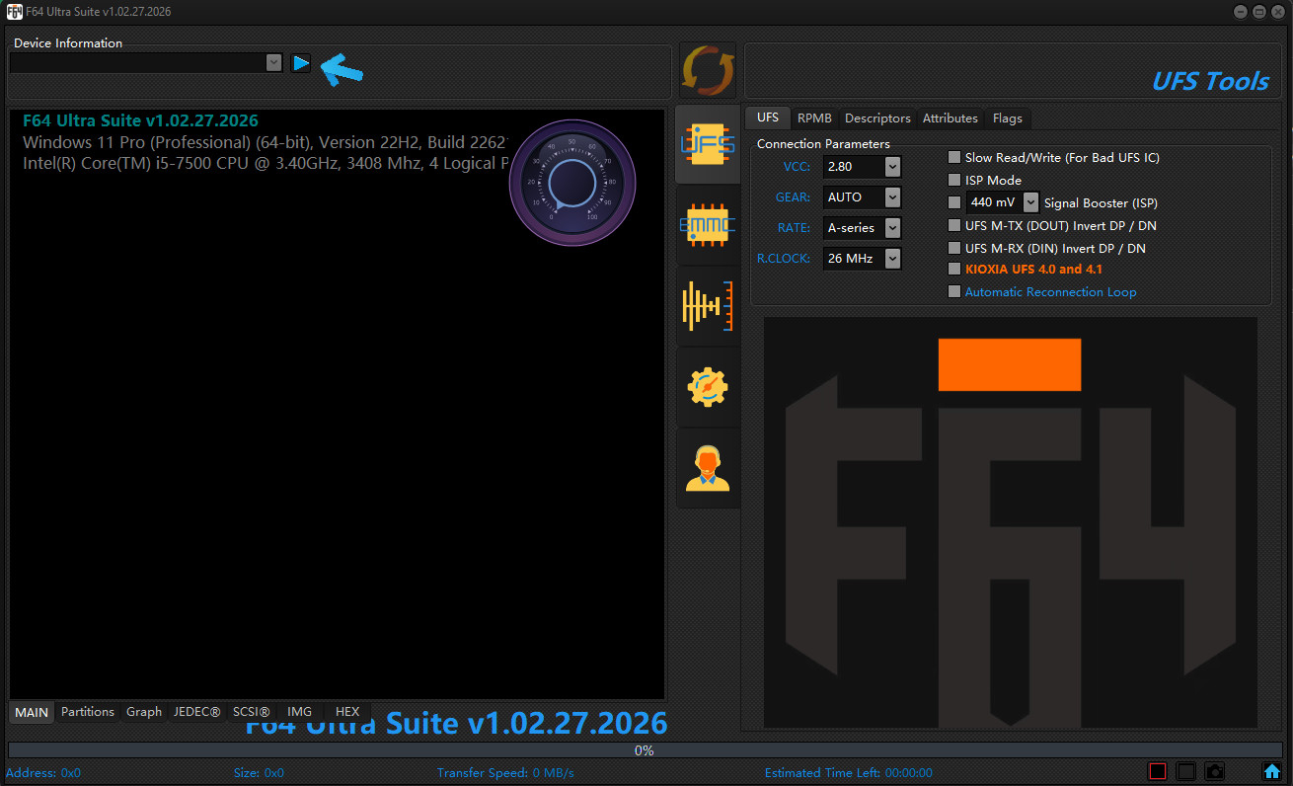Open the EMMC chip tools icon
Screen dimensions: 1293x786
click(708, 226)
